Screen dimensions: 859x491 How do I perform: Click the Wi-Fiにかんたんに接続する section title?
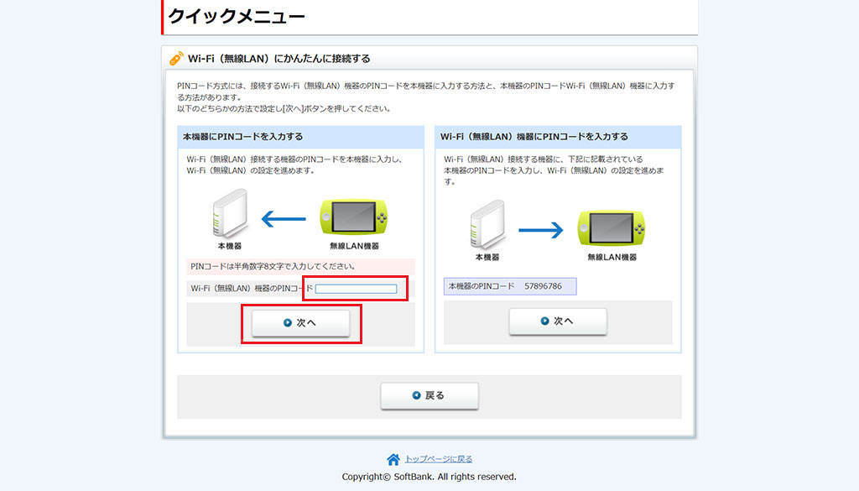pos(279,59)
